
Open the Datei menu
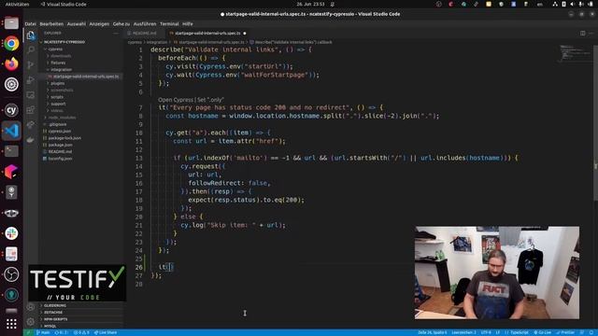(x=31, y=23)
